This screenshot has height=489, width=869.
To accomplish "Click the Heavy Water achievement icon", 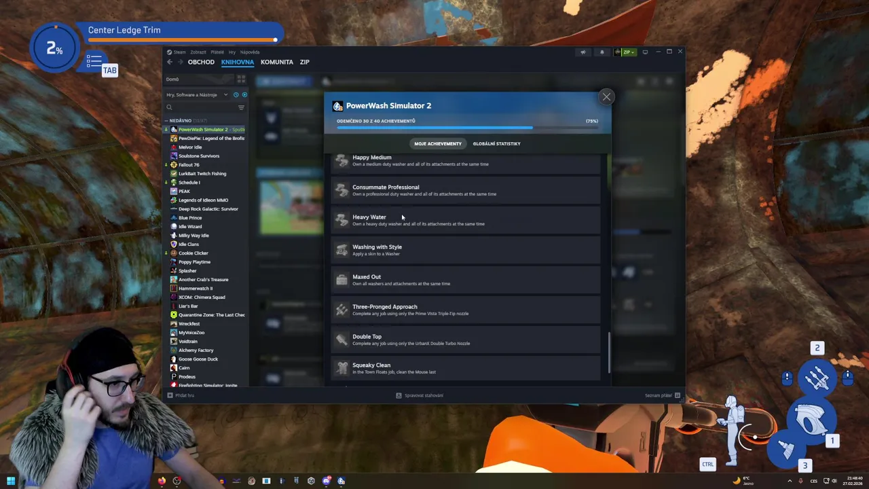I will click(341, 220).
